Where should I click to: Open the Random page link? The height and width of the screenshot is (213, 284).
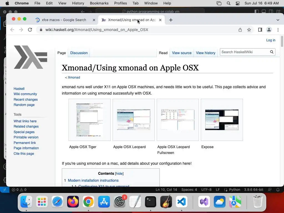[24, 105]
